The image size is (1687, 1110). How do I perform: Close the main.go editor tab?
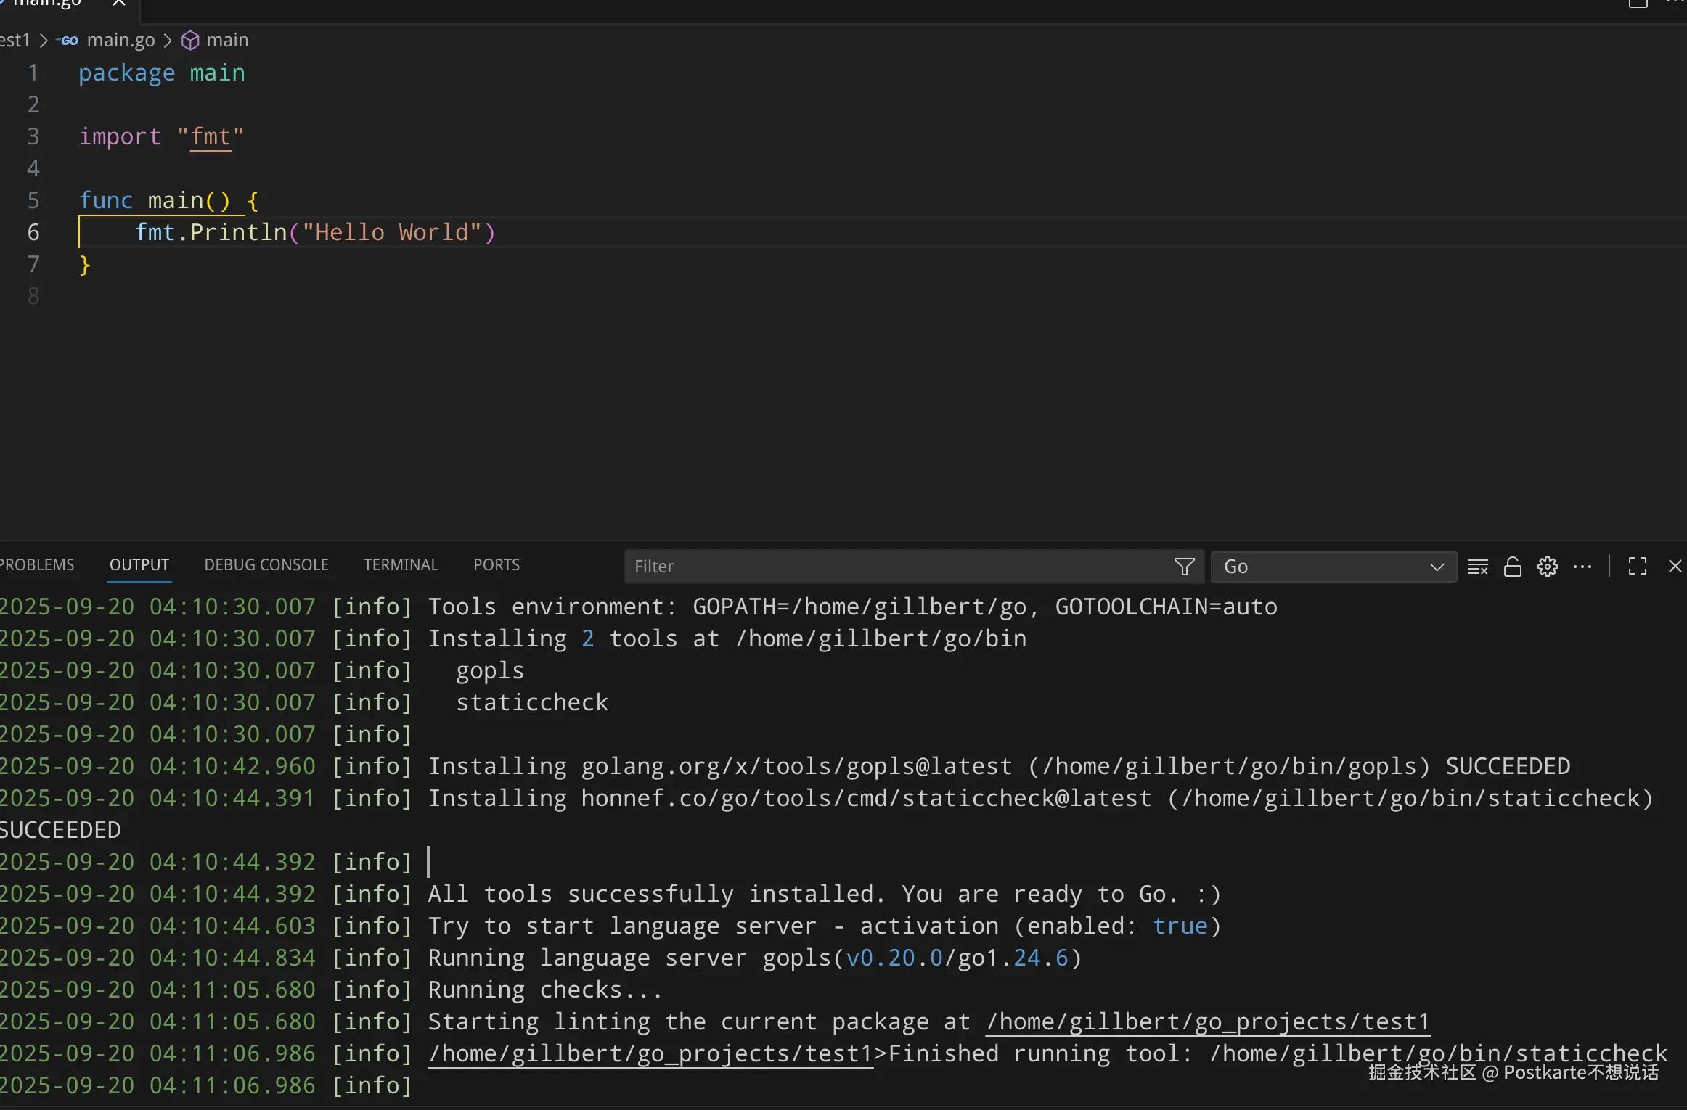119,3
